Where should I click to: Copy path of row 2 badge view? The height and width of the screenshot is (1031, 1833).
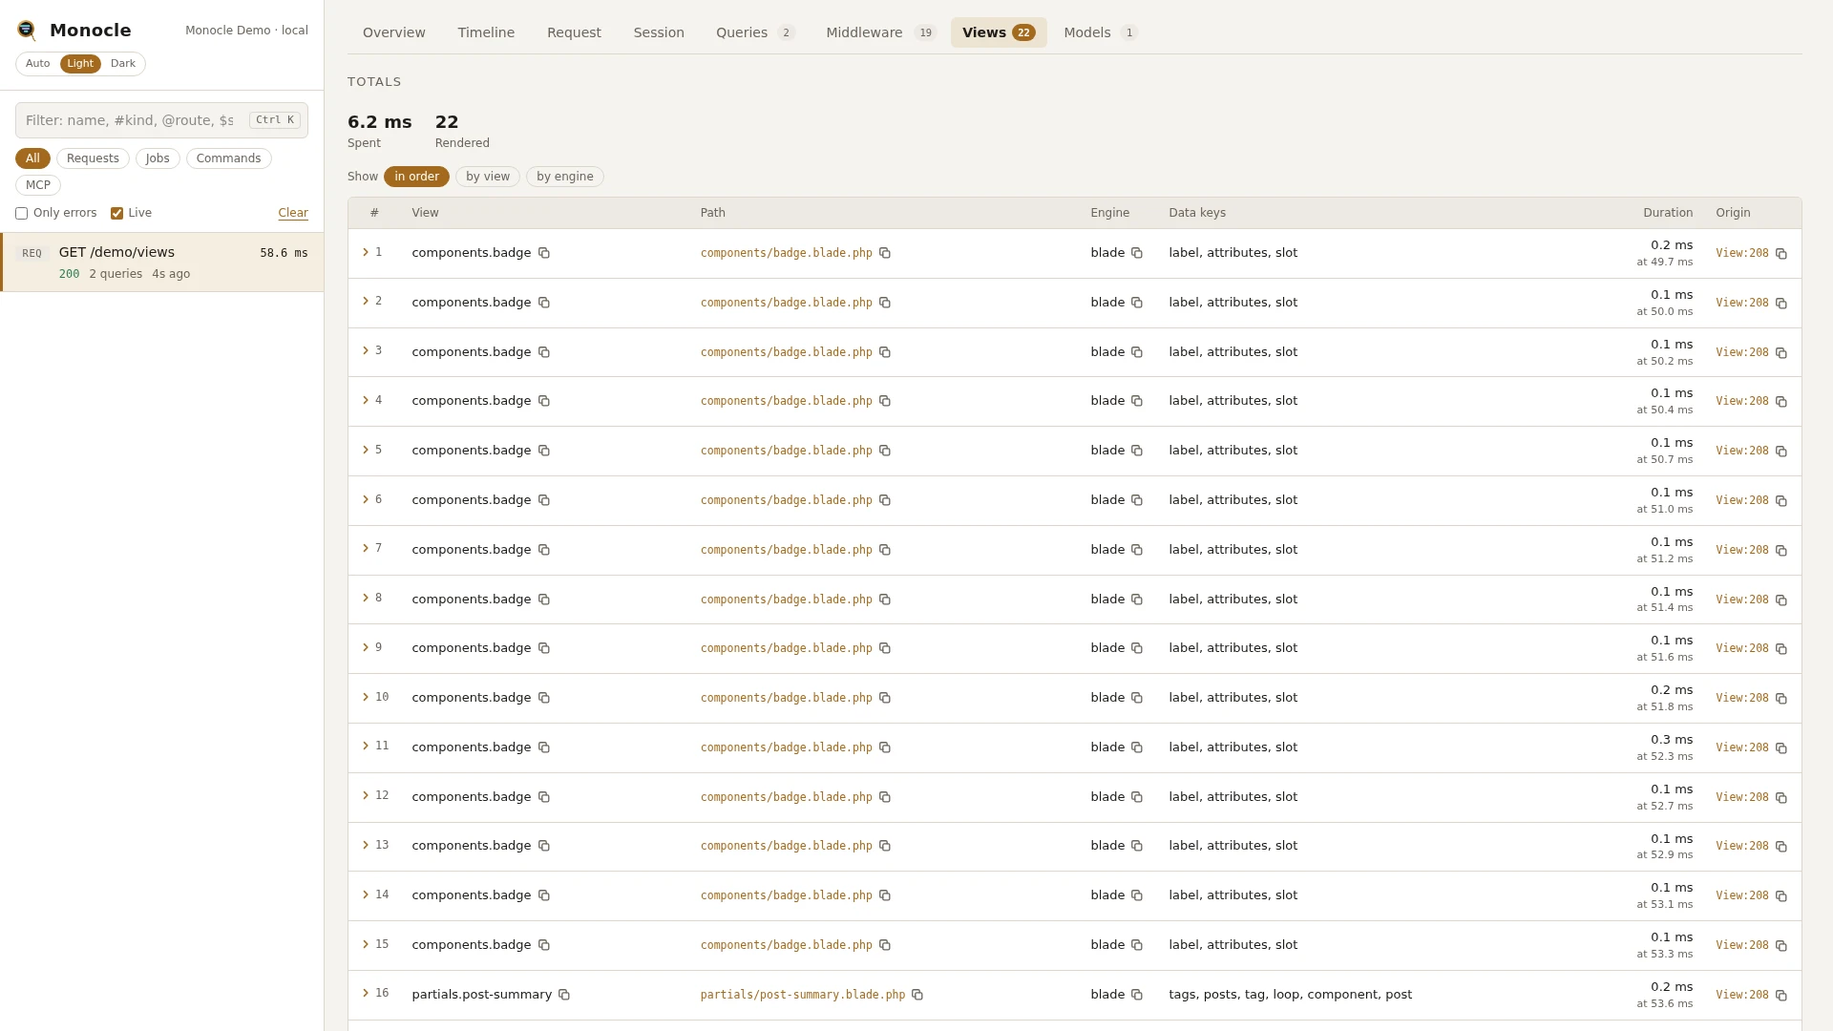[885, 303]
